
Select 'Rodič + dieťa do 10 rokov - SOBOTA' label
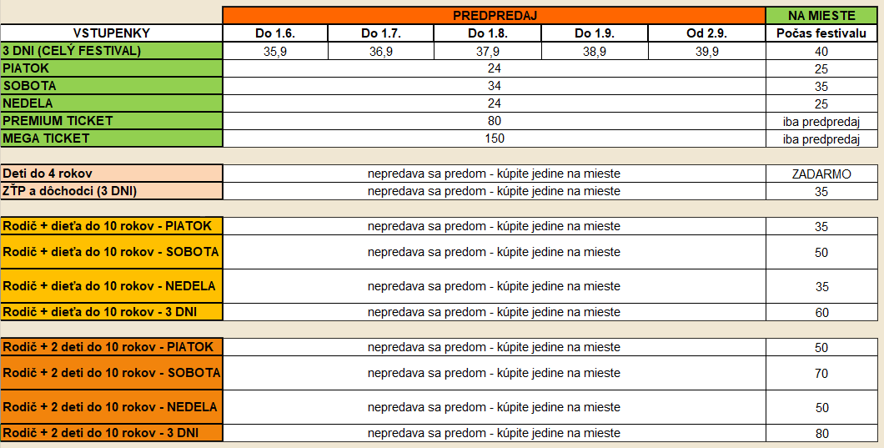point(112,252)
